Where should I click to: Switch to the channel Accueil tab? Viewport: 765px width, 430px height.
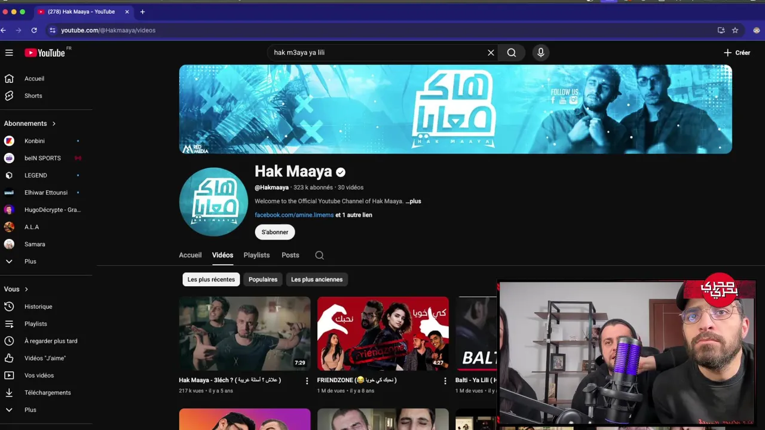190,255
